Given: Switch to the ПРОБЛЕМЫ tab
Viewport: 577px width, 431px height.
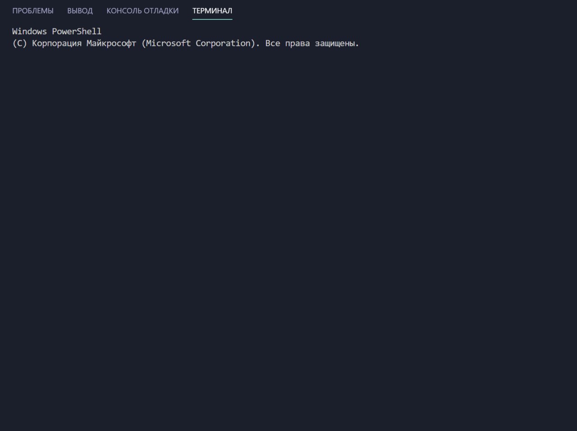Looking at the screenshot, I should click(33, 11).
